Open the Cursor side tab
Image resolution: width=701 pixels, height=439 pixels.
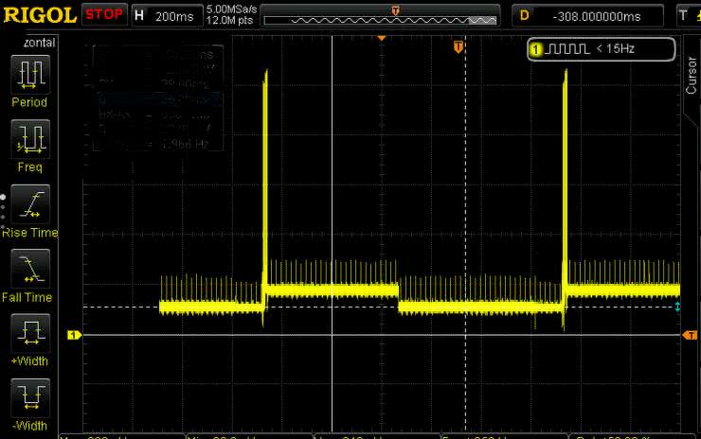pos(691,75)
